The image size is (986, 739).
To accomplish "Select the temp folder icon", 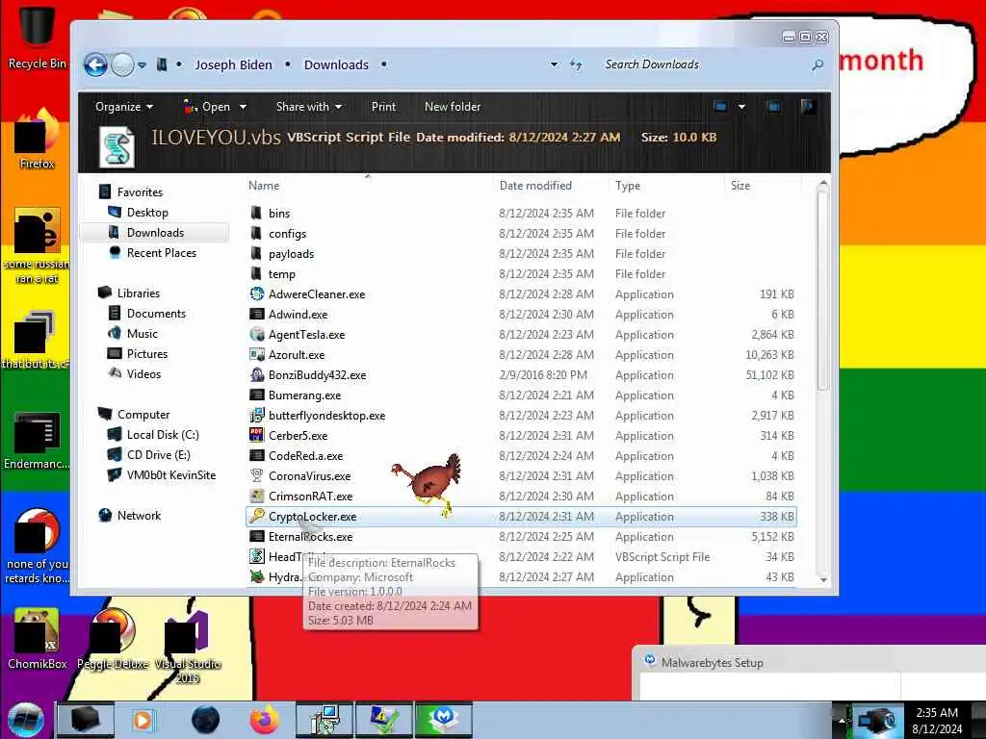I will click(x=256, y=273).
